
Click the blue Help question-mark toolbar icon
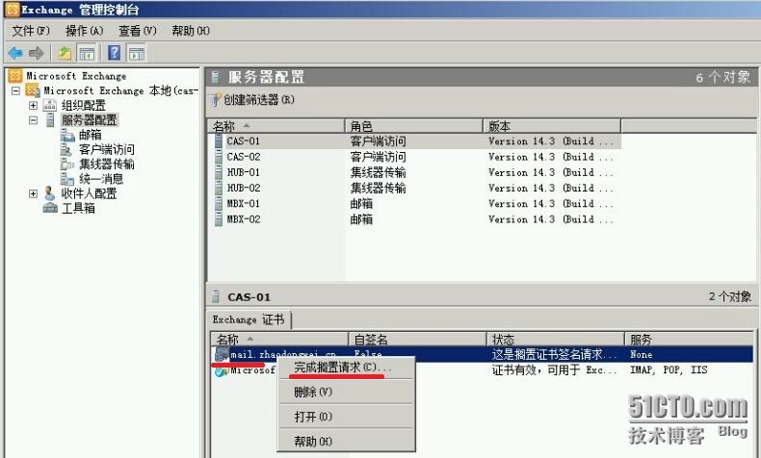114,52
